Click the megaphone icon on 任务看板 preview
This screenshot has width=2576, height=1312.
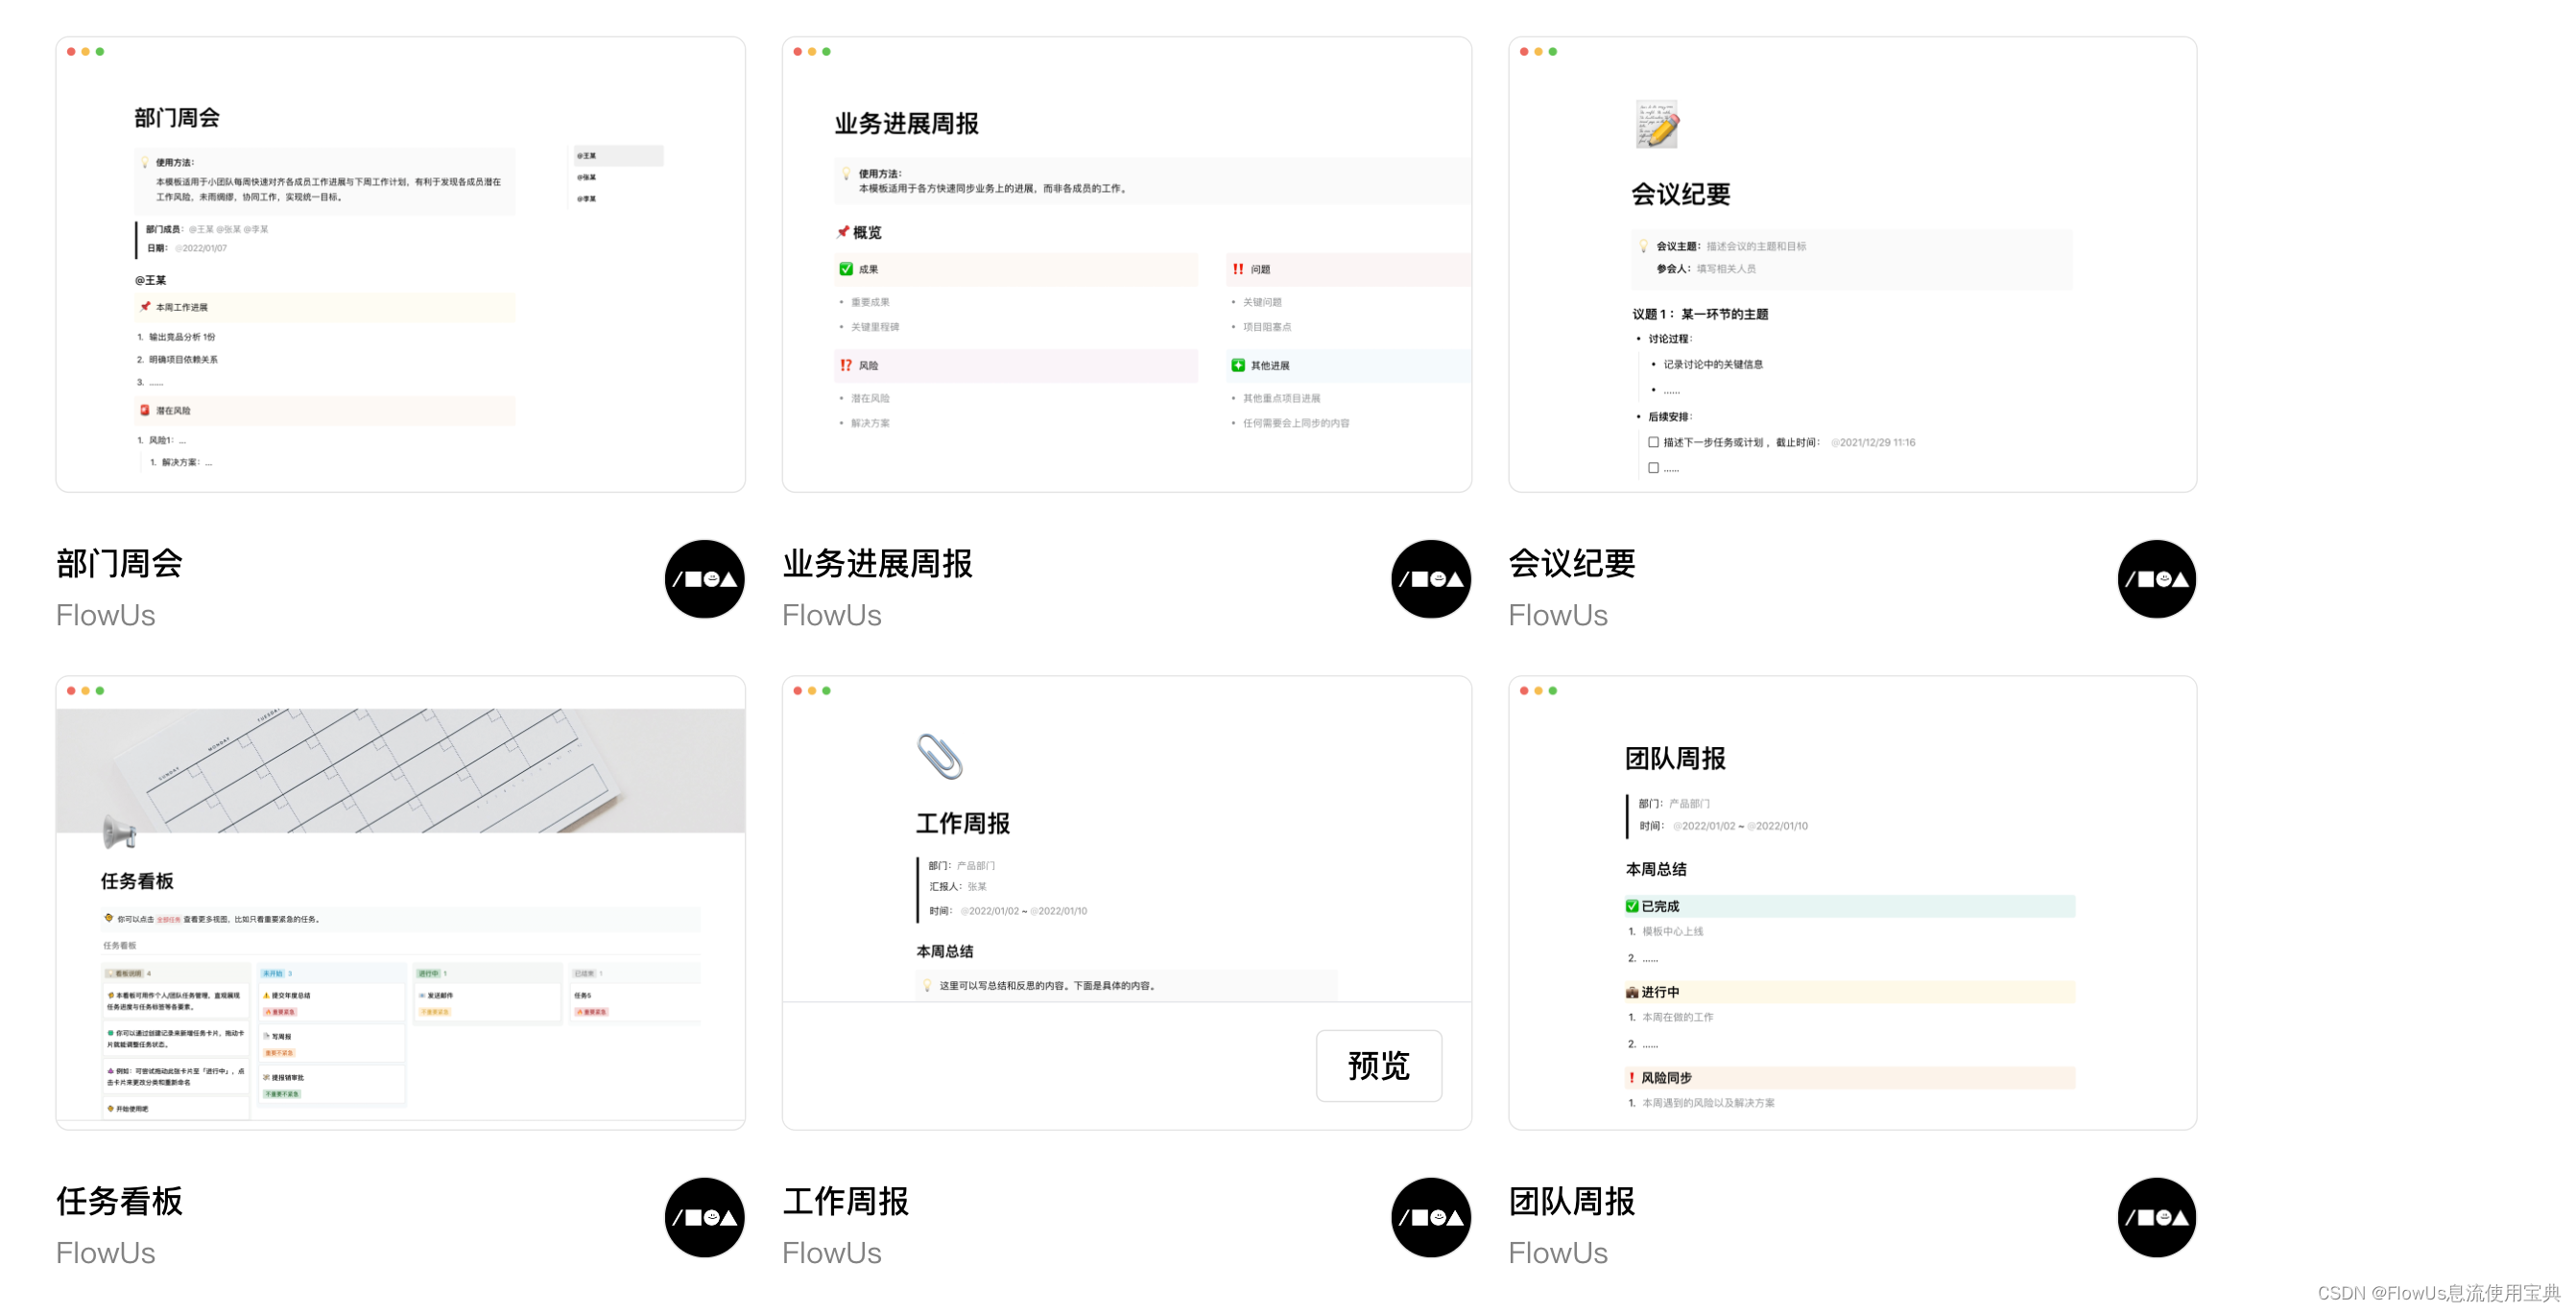point(119,831)
